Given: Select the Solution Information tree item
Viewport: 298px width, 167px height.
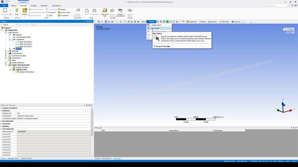Looking at the screenshot, I should tap(27, 72).
